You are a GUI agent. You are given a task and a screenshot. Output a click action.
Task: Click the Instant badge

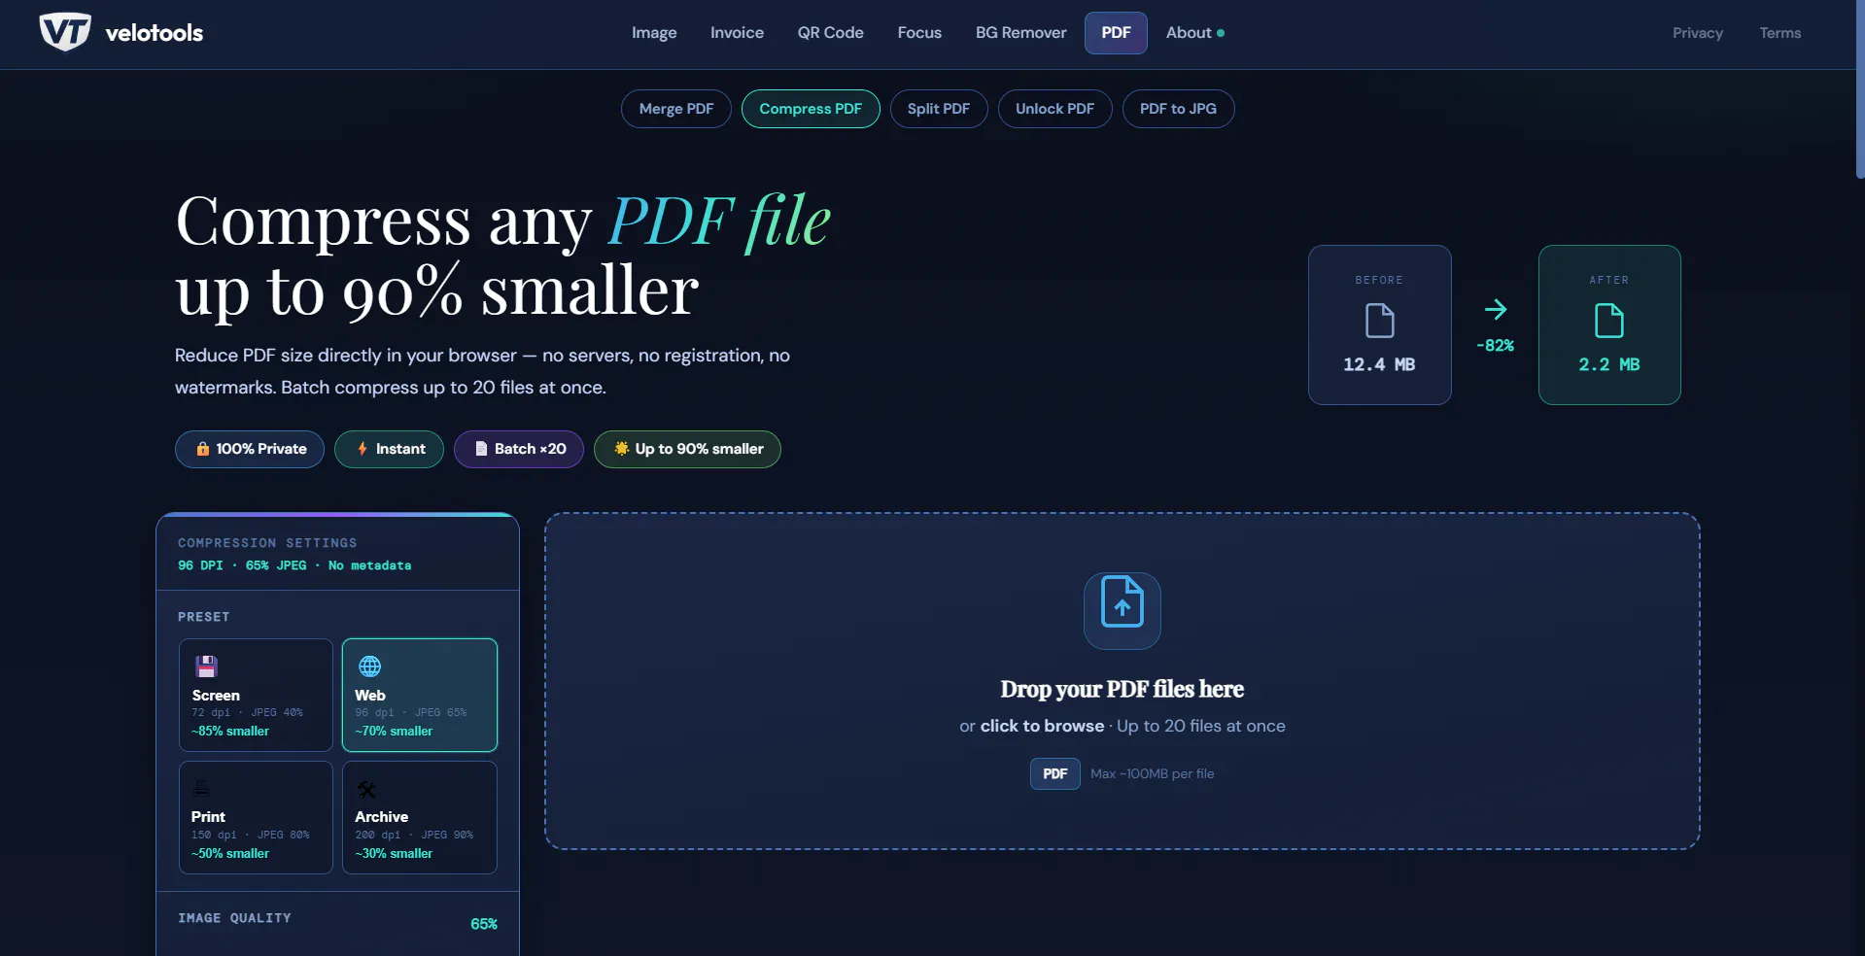pyautogui.click(x=389, y=449)
